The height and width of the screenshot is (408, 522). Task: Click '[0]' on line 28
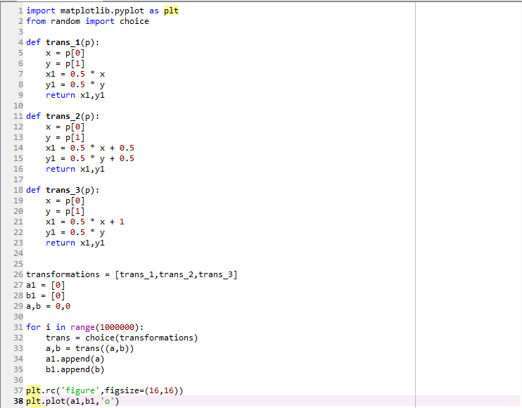coord(58,295)
